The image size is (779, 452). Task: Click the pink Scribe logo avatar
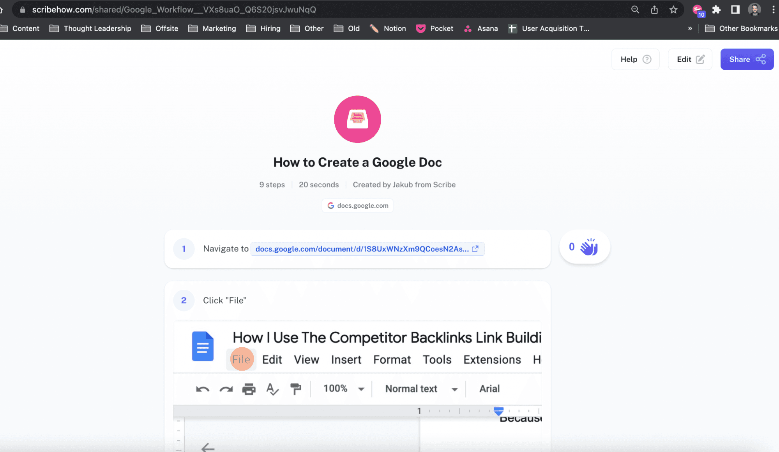pos(357,119)
